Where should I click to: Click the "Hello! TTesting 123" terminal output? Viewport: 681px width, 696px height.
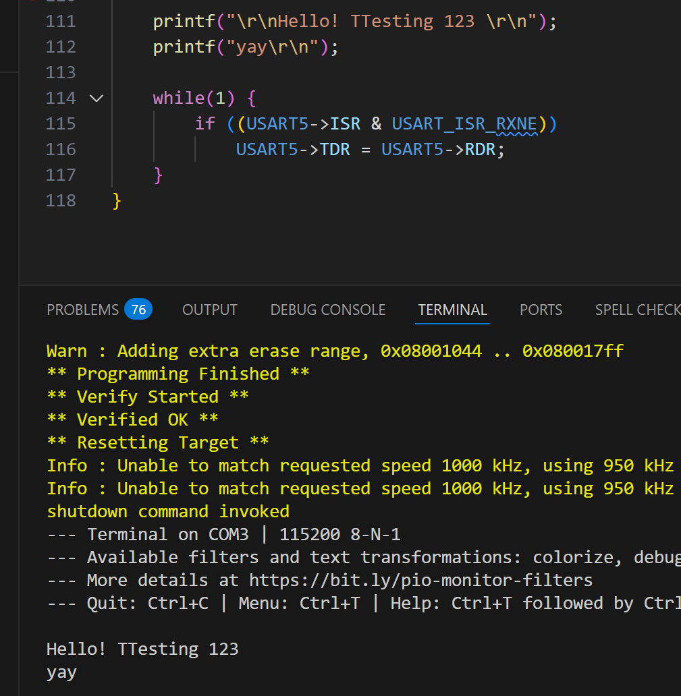(142, 649)
